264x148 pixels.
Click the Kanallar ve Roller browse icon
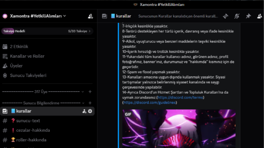(x=5, y=56)
